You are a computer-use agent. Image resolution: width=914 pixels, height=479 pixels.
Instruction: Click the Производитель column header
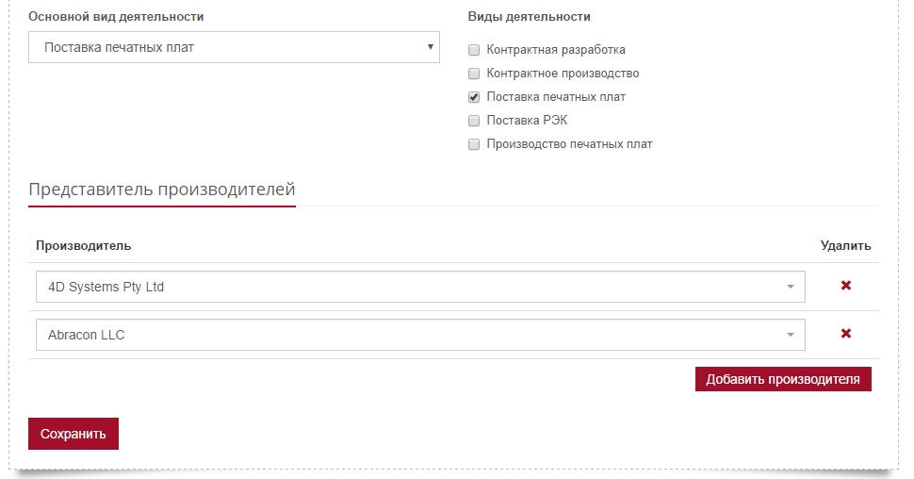[x=83, y=245]
